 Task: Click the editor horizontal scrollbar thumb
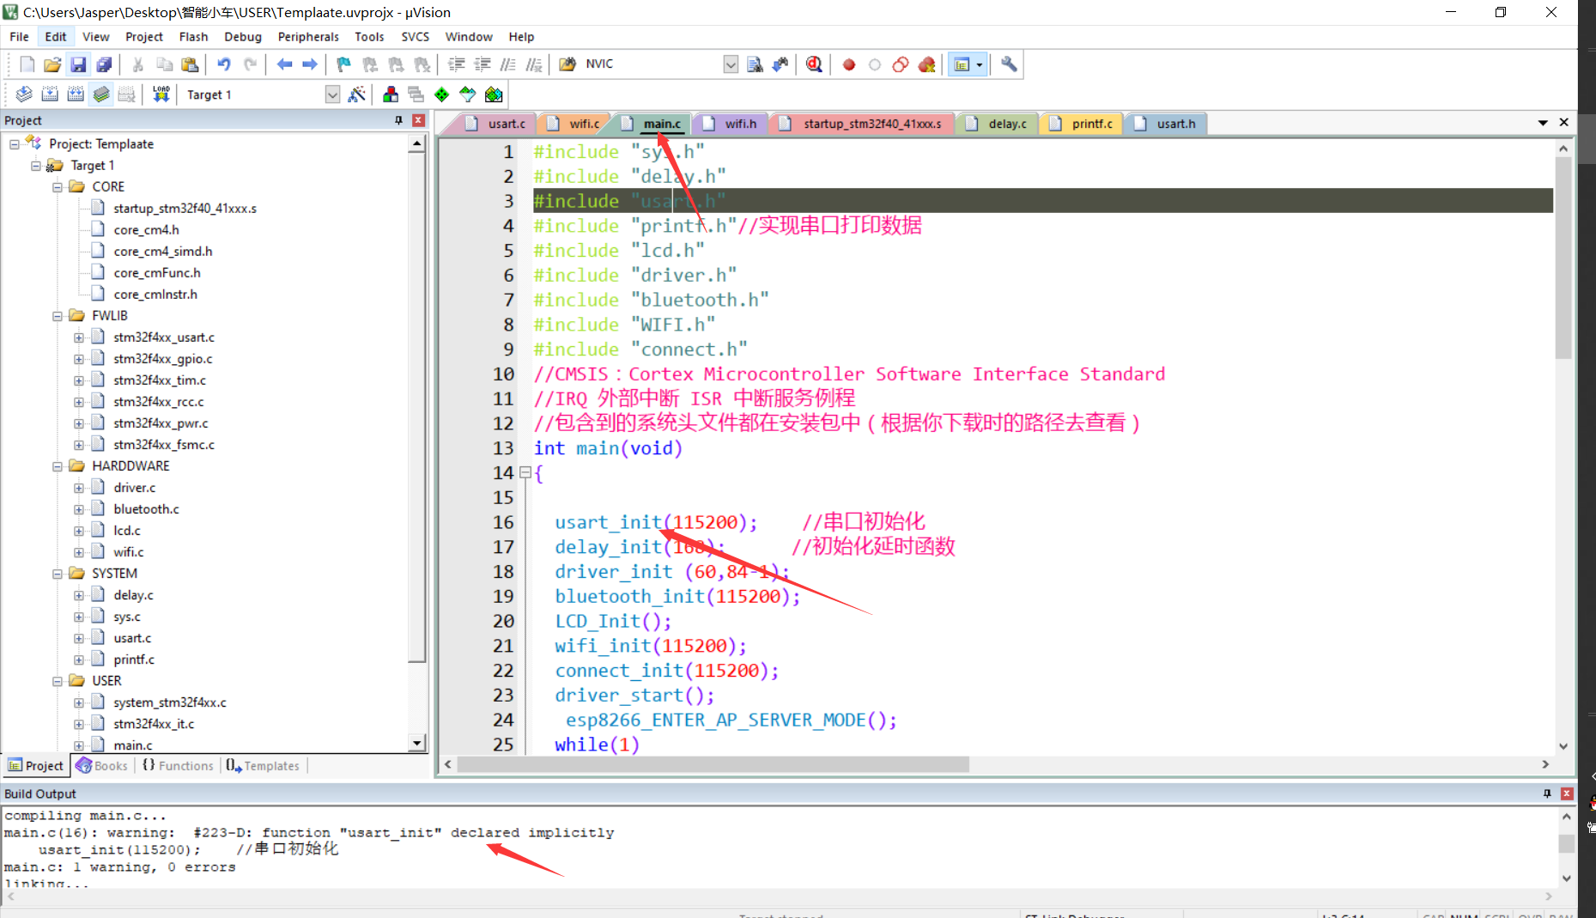coord(713,764)
